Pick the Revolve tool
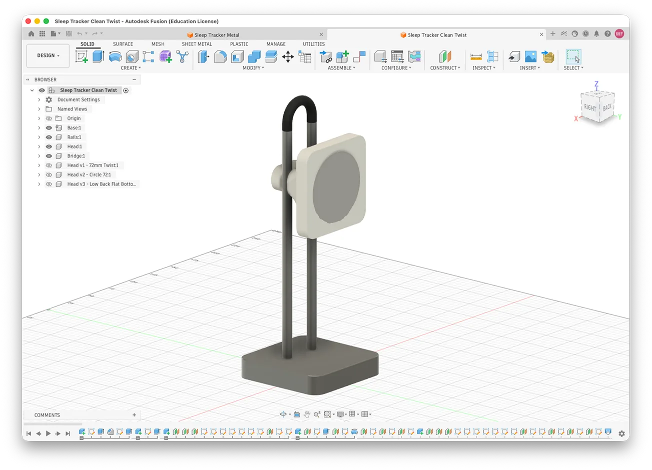The height and width of the screenshot is (470, 652). click(115, 56)
